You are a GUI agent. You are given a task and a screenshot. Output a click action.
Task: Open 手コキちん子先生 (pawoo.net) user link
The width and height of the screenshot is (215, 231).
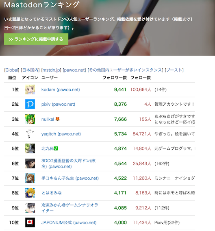70,178
